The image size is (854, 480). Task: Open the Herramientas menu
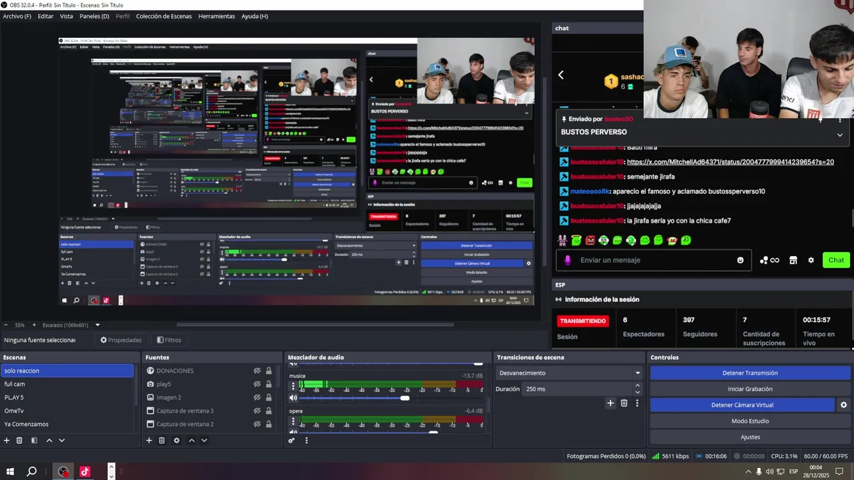pos(217,16)
